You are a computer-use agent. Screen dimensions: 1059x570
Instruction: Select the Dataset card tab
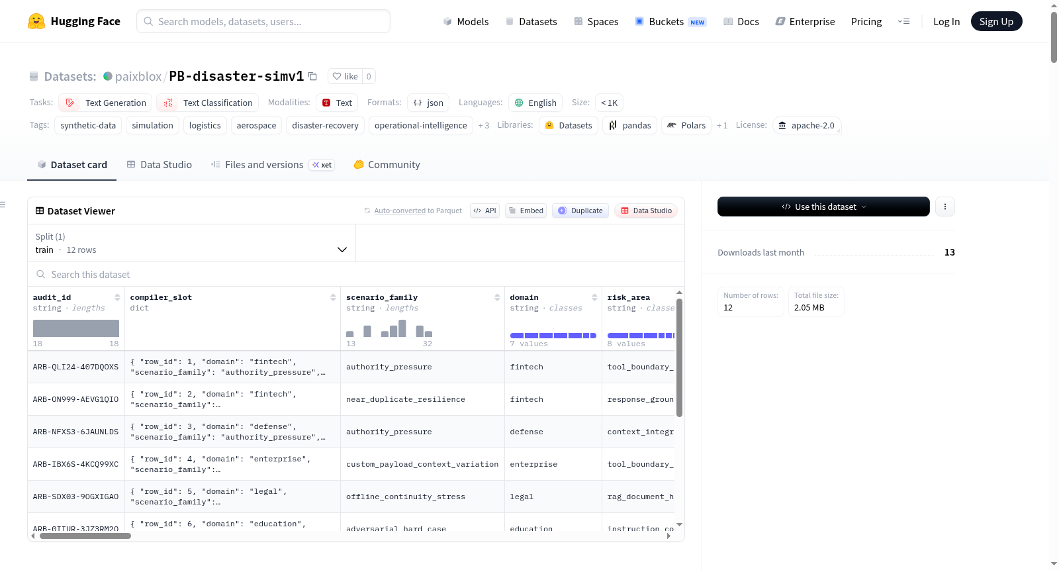(71, 164)
